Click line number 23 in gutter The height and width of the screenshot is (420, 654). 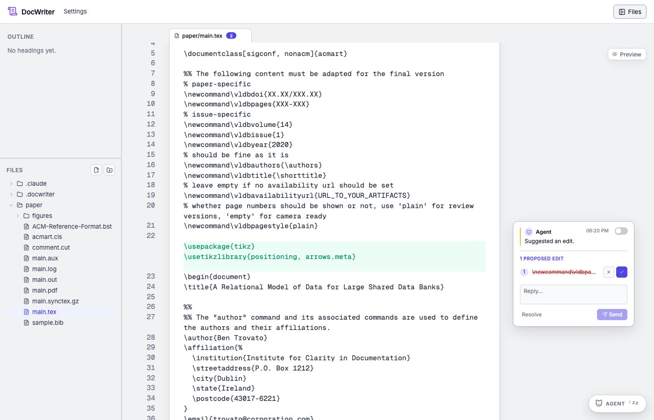pyautogui.click(x=151, y=276)
